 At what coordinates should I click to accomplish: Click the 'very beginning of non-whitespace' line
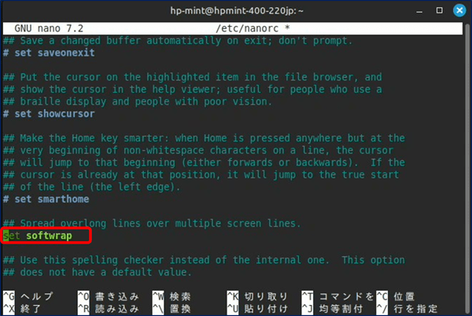(x=198, y=150)
